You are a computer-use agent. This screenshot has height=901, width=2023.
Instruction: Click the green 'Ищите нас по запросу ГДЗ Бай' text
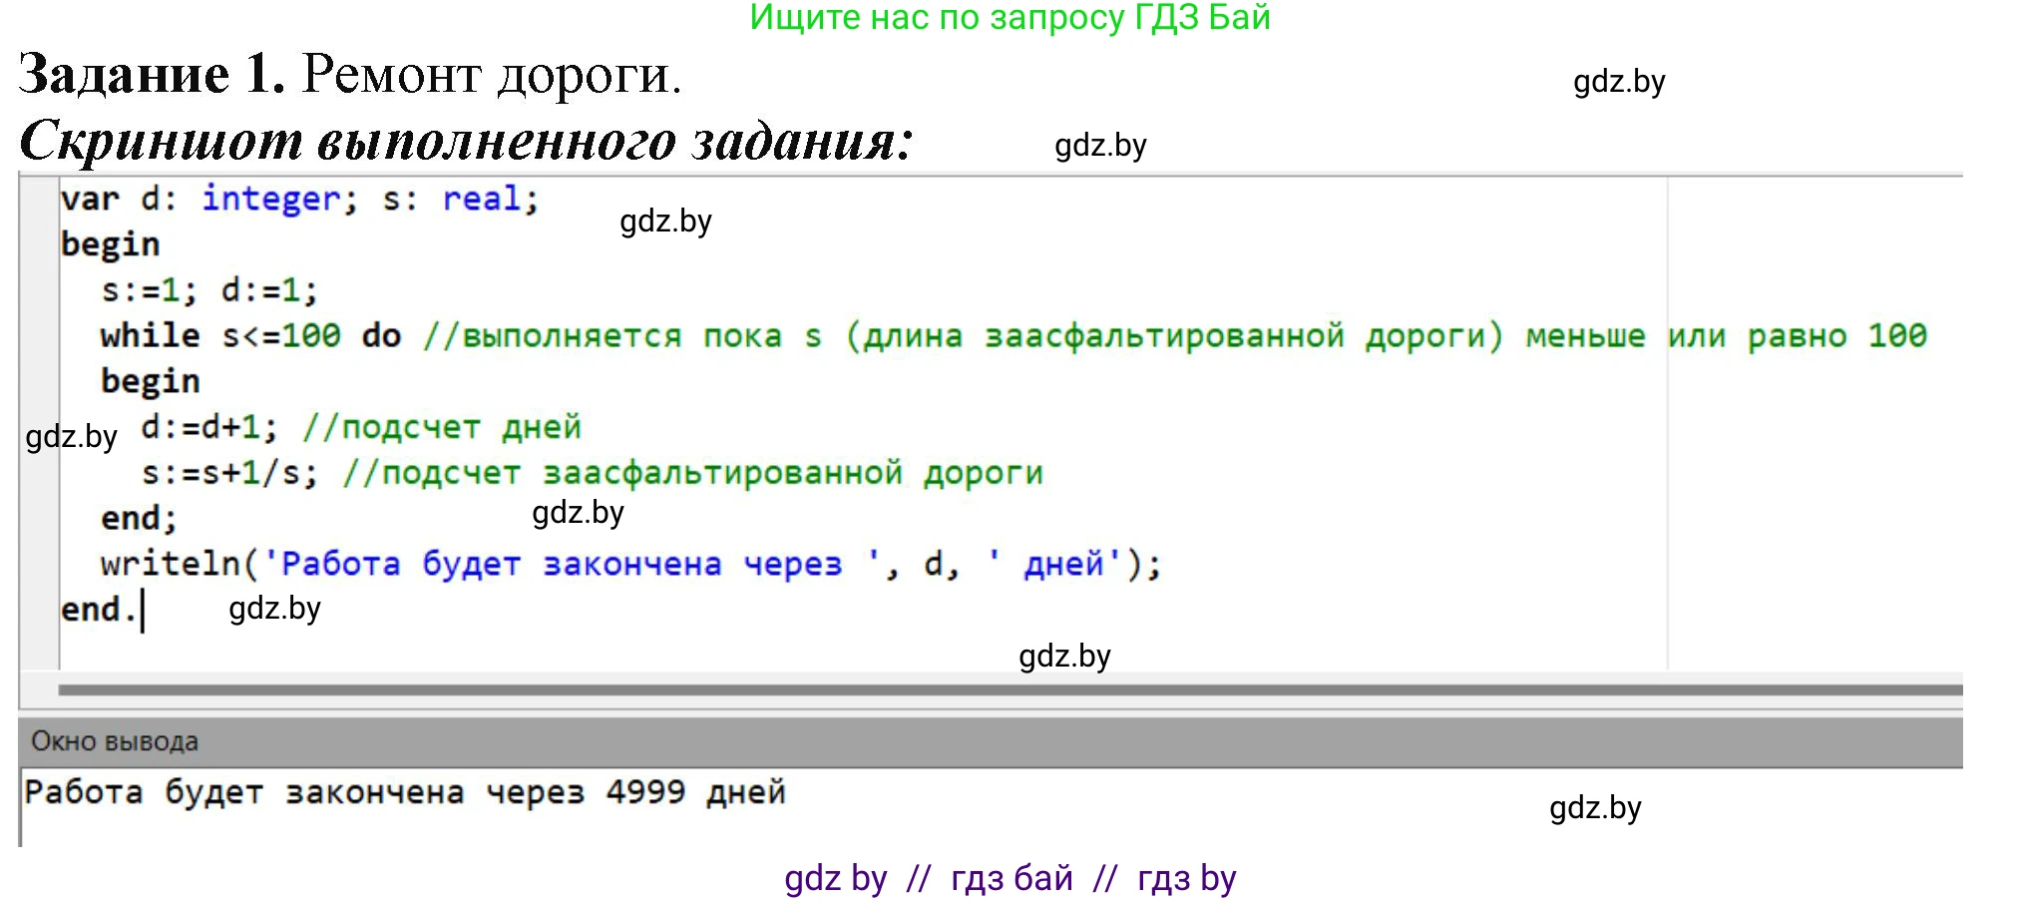pyautogui.click(x=1010, y=18)
